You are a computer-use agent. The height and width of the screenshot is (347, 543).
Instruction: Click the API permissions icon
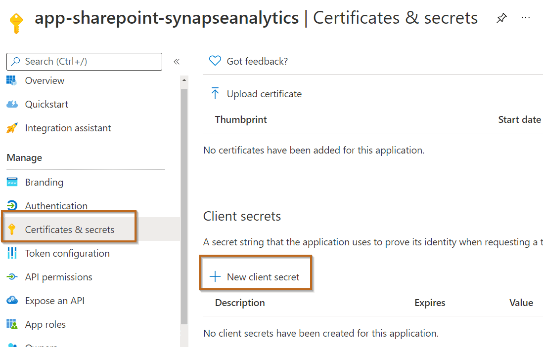pyautogui.click(x=12, y=277)
